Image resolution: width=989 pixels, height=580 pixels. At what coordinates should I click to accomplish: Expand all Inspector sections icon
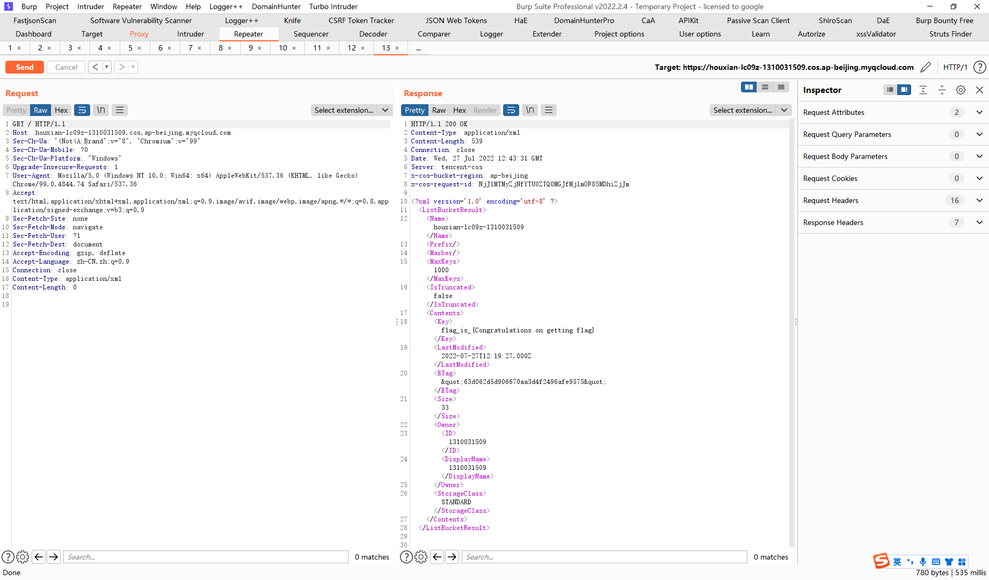pyautogui.click(x=923, y=90)
